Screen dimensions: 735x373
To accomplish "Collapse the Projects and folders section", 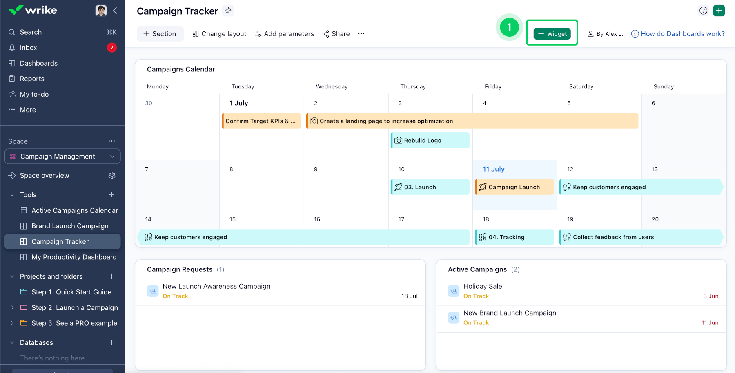I will coord(12,276).
